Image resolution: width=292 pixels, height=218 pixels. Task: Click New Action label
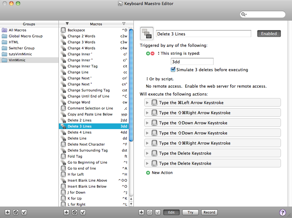click(162, 173)
